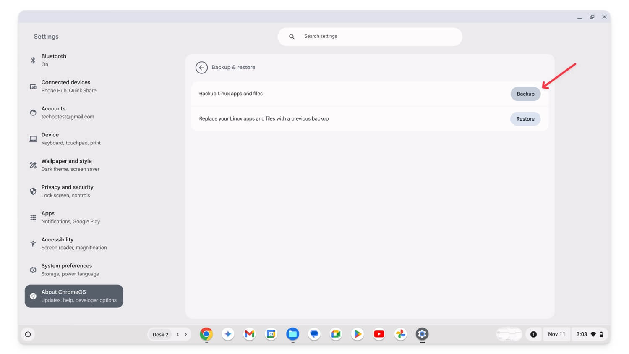Click the Bluetooth icon in the sidebar
629x354 pixels.
click(33, 60)
